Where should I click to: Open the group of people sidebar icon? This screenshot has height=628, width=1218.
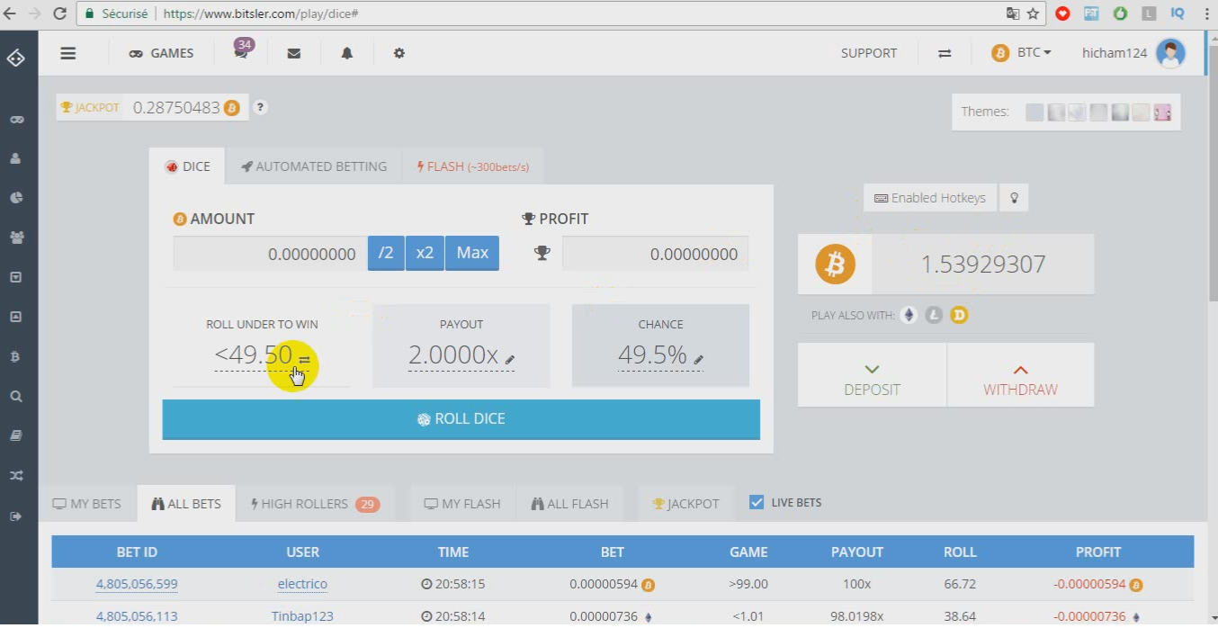pyautogui.click(x=16, y=238)
